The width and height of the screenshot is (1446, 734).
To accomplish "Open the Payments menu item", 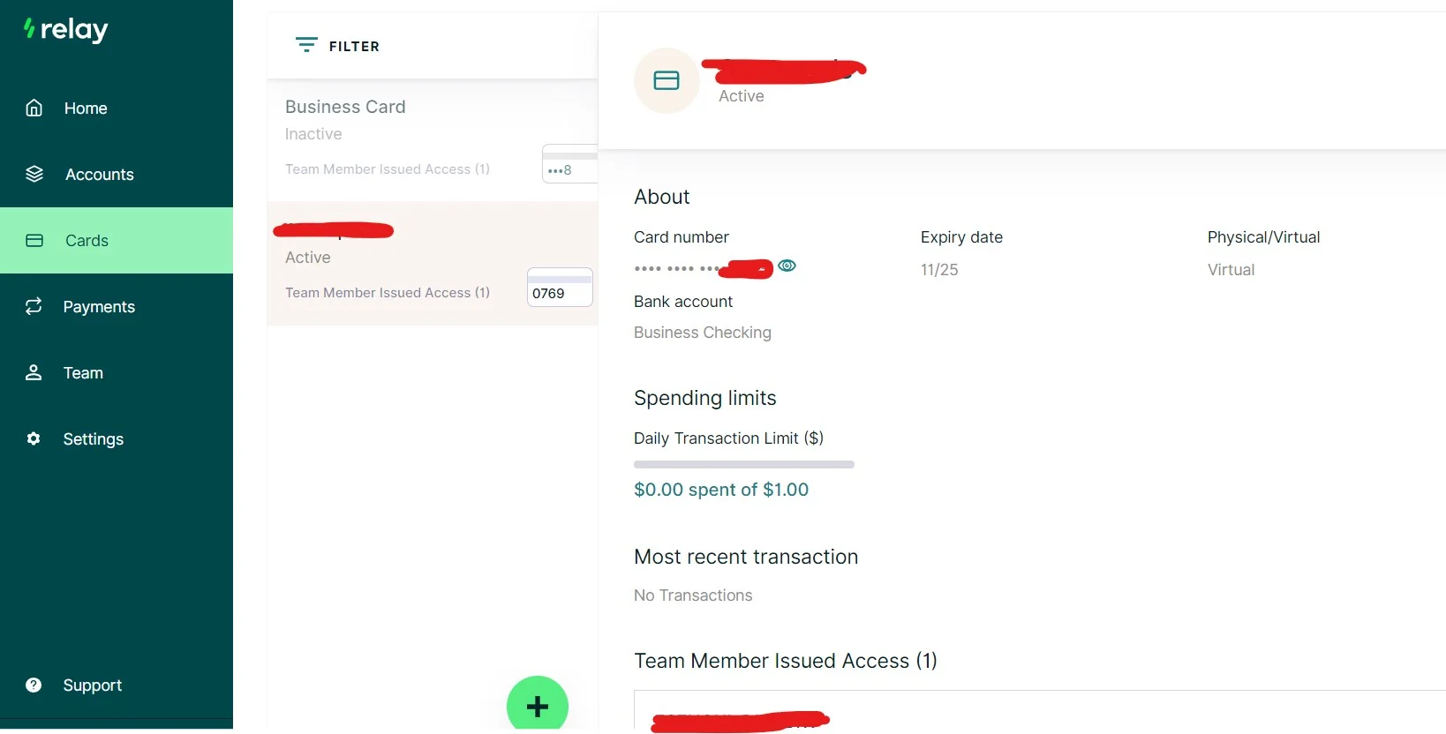I will (99, 307).
